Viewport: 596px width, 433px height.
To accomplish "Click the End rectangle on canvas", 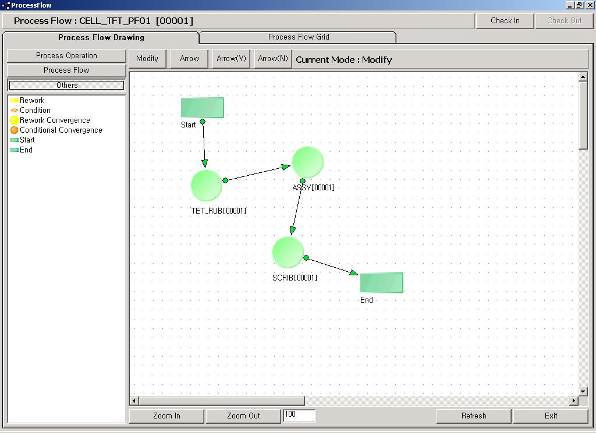I will [381, 283].
